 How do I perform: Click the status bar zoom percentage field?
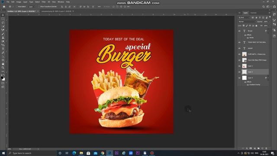(10, 149)
